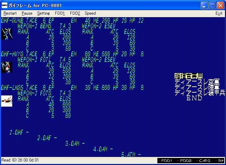Screen dimensions: 226x165
Task: Open the Pause menu
Action: (27, 13)
